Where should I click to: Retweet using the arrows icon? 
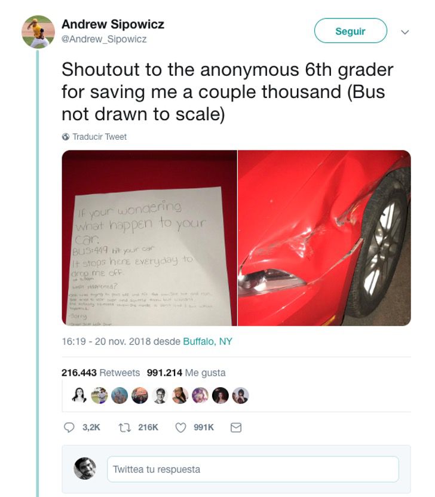[124, 428]
